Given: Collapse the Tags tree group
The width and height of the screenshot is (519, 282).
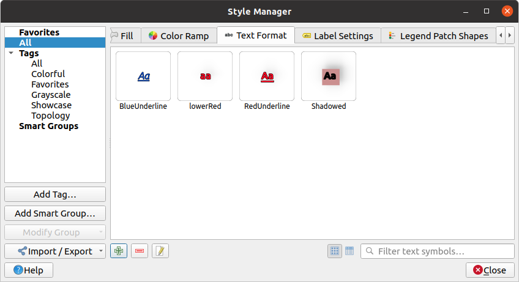Looking at the screenshot, I should click(x=11, y=54).
